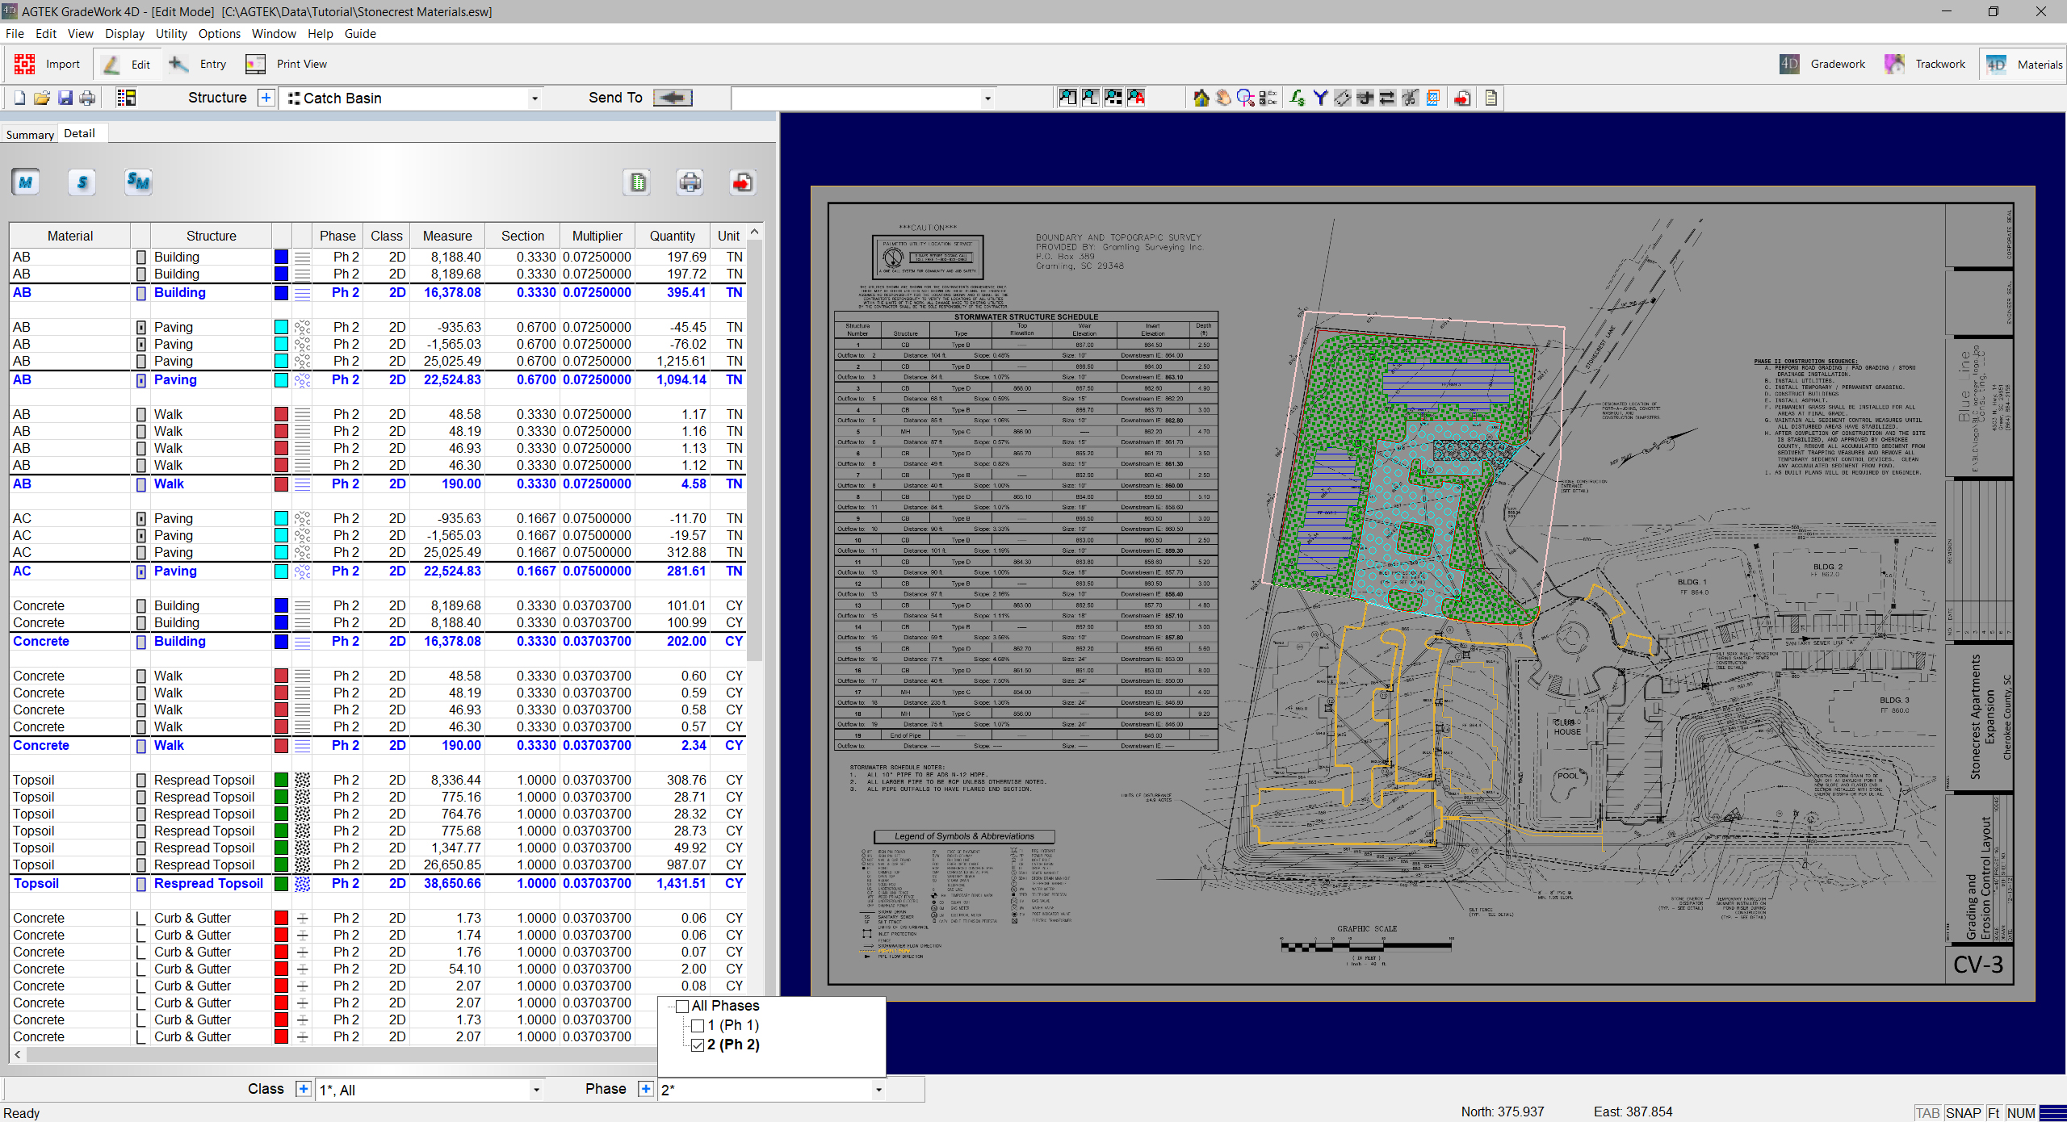Click the S report mode button

click(82, 182)
